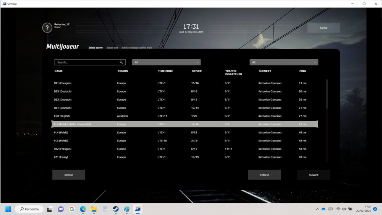Select the DE2 (Deutsch) server row
The image size is (382, 215).
185,99
